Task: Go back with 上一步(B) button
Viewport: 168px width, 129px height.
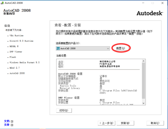Action: 106,123
